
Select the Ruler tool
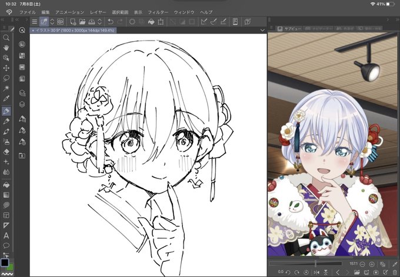tap(6, 225)
